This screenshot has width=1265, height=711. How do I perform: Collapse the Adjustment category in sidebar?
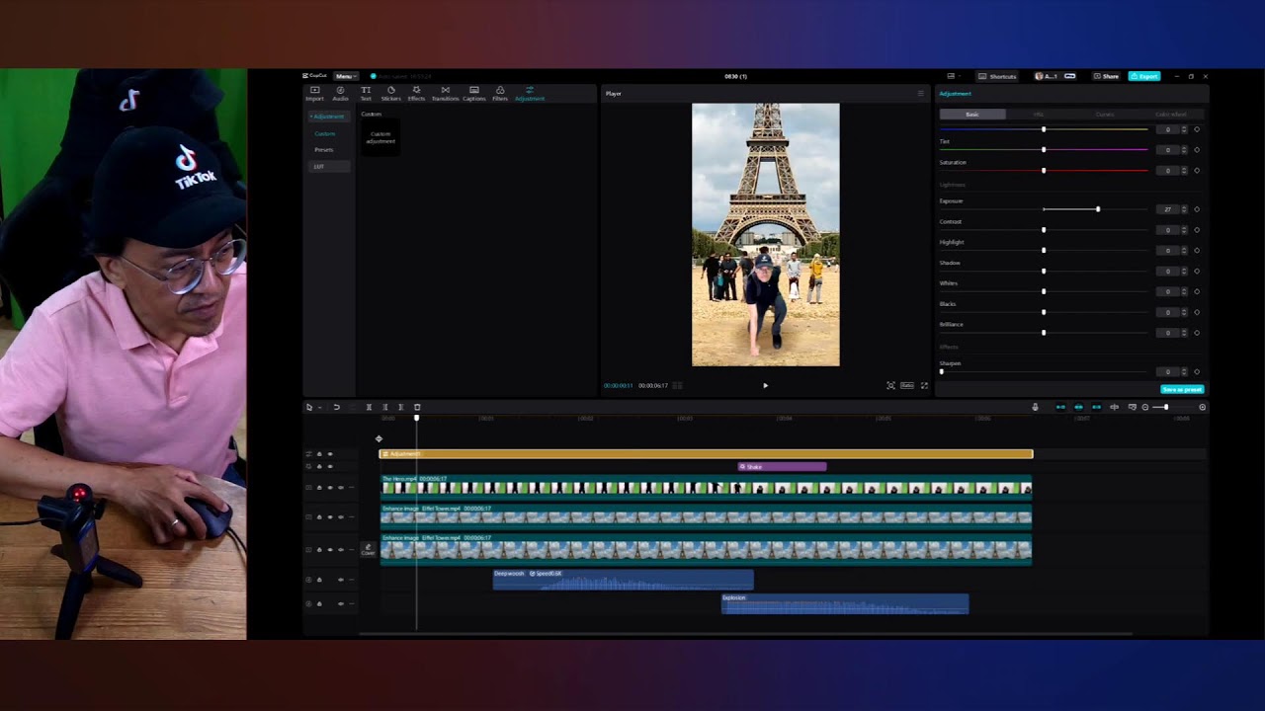click(328, 117)
